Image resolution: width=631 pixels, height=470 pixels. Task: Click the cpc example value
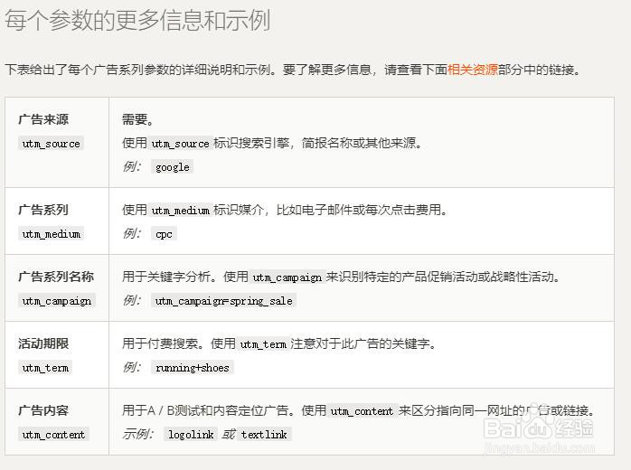164,234
